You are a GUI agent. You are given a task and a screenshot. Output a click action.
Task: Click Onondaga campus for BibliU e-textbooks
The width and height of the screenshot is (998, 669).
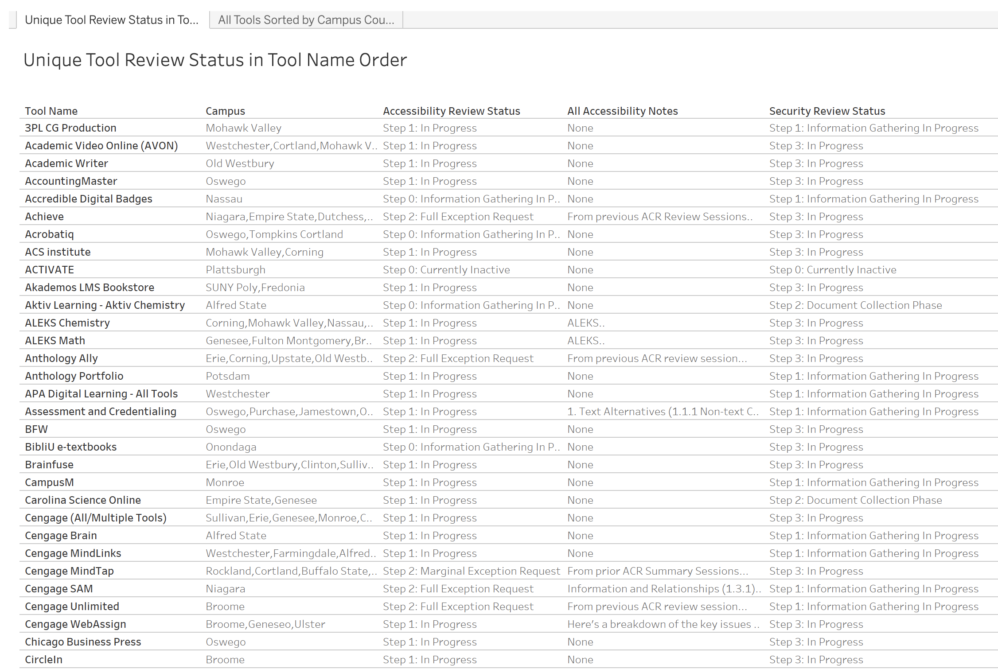[x=231, y=447]
